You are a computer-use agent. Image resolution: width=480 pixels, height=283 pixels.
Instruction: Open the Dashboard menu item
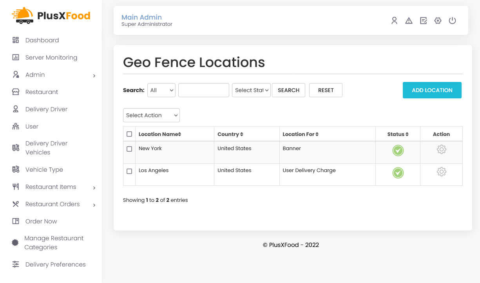42,40
